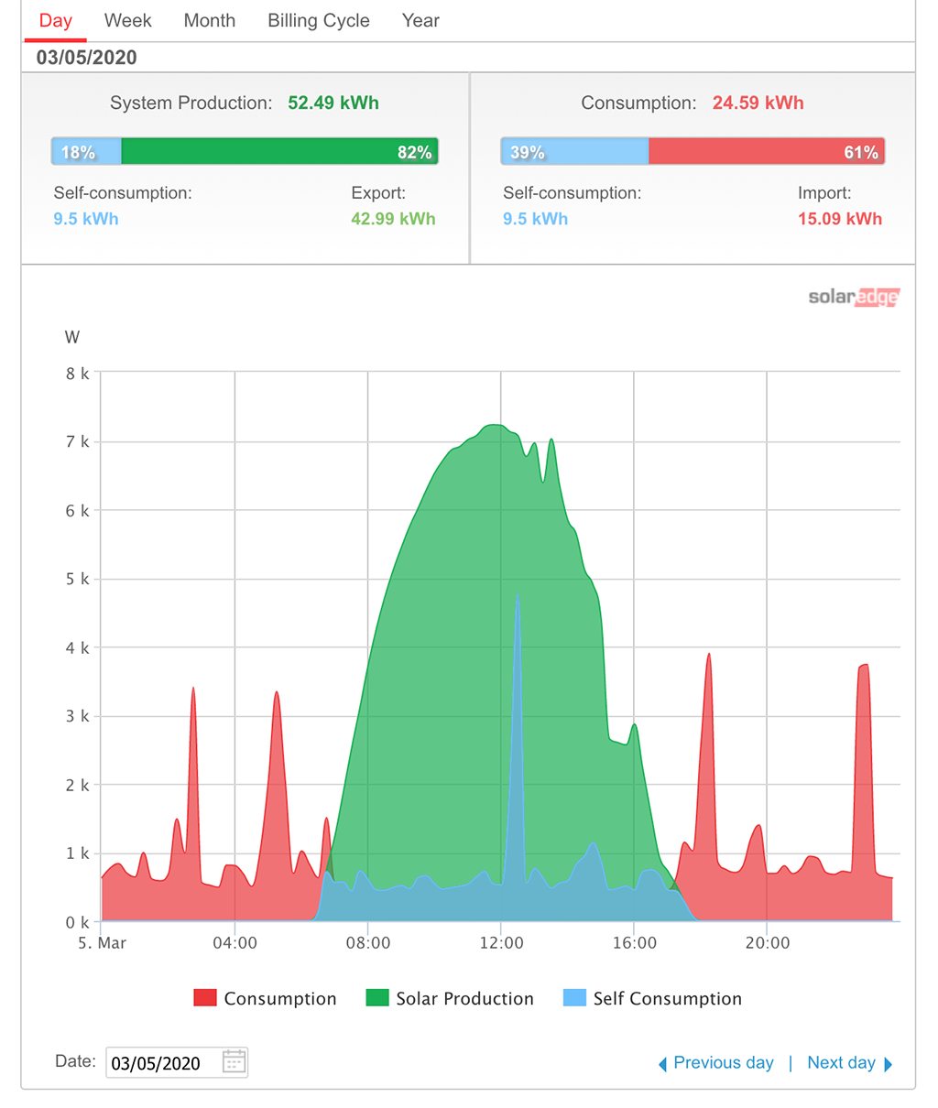
Task: Click the 9.5 kWh value under Consumption
Action: (x=536, y=219)
